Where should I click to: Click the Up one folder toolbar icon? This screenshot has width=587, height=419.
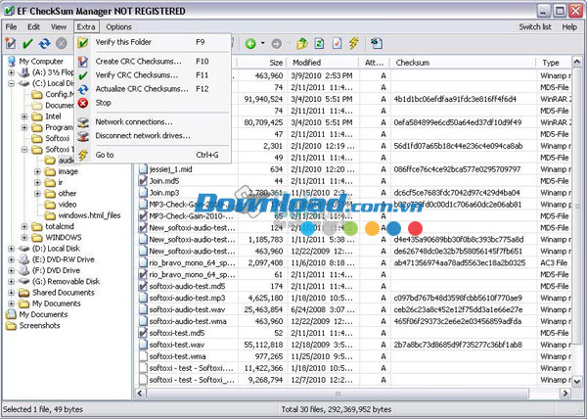click(301, 43)
